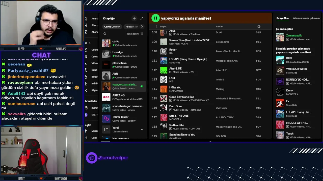Open the plastic fake playlist cover

click(x=106, y=65)
